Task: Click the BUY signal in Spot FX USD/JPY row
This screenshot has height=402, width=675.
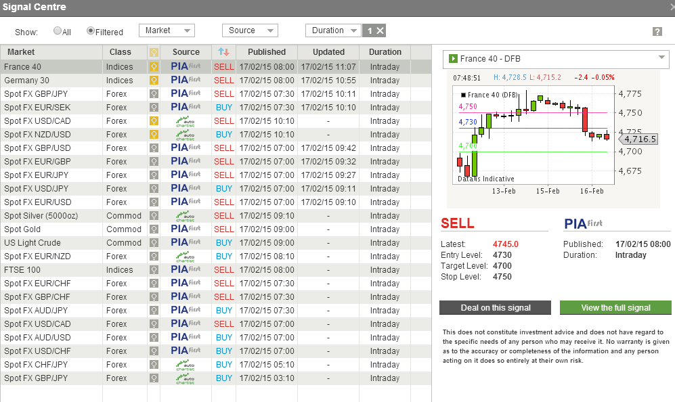Action: click(224, 189)
